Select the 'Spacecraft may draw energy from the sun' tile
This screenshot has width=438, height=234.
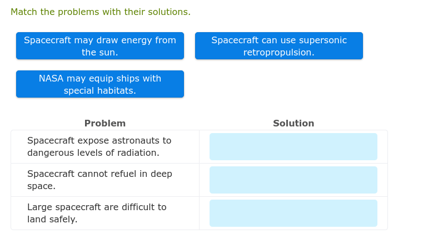point(100,46)
